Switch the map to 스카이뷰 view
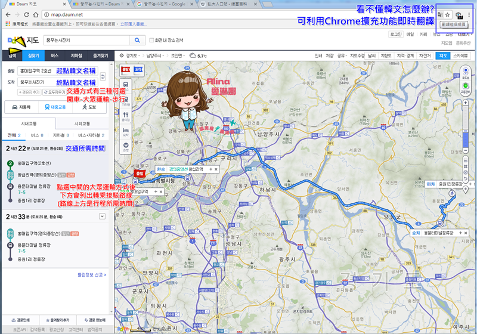Screen dimensions: 477x334 point(460,55)
